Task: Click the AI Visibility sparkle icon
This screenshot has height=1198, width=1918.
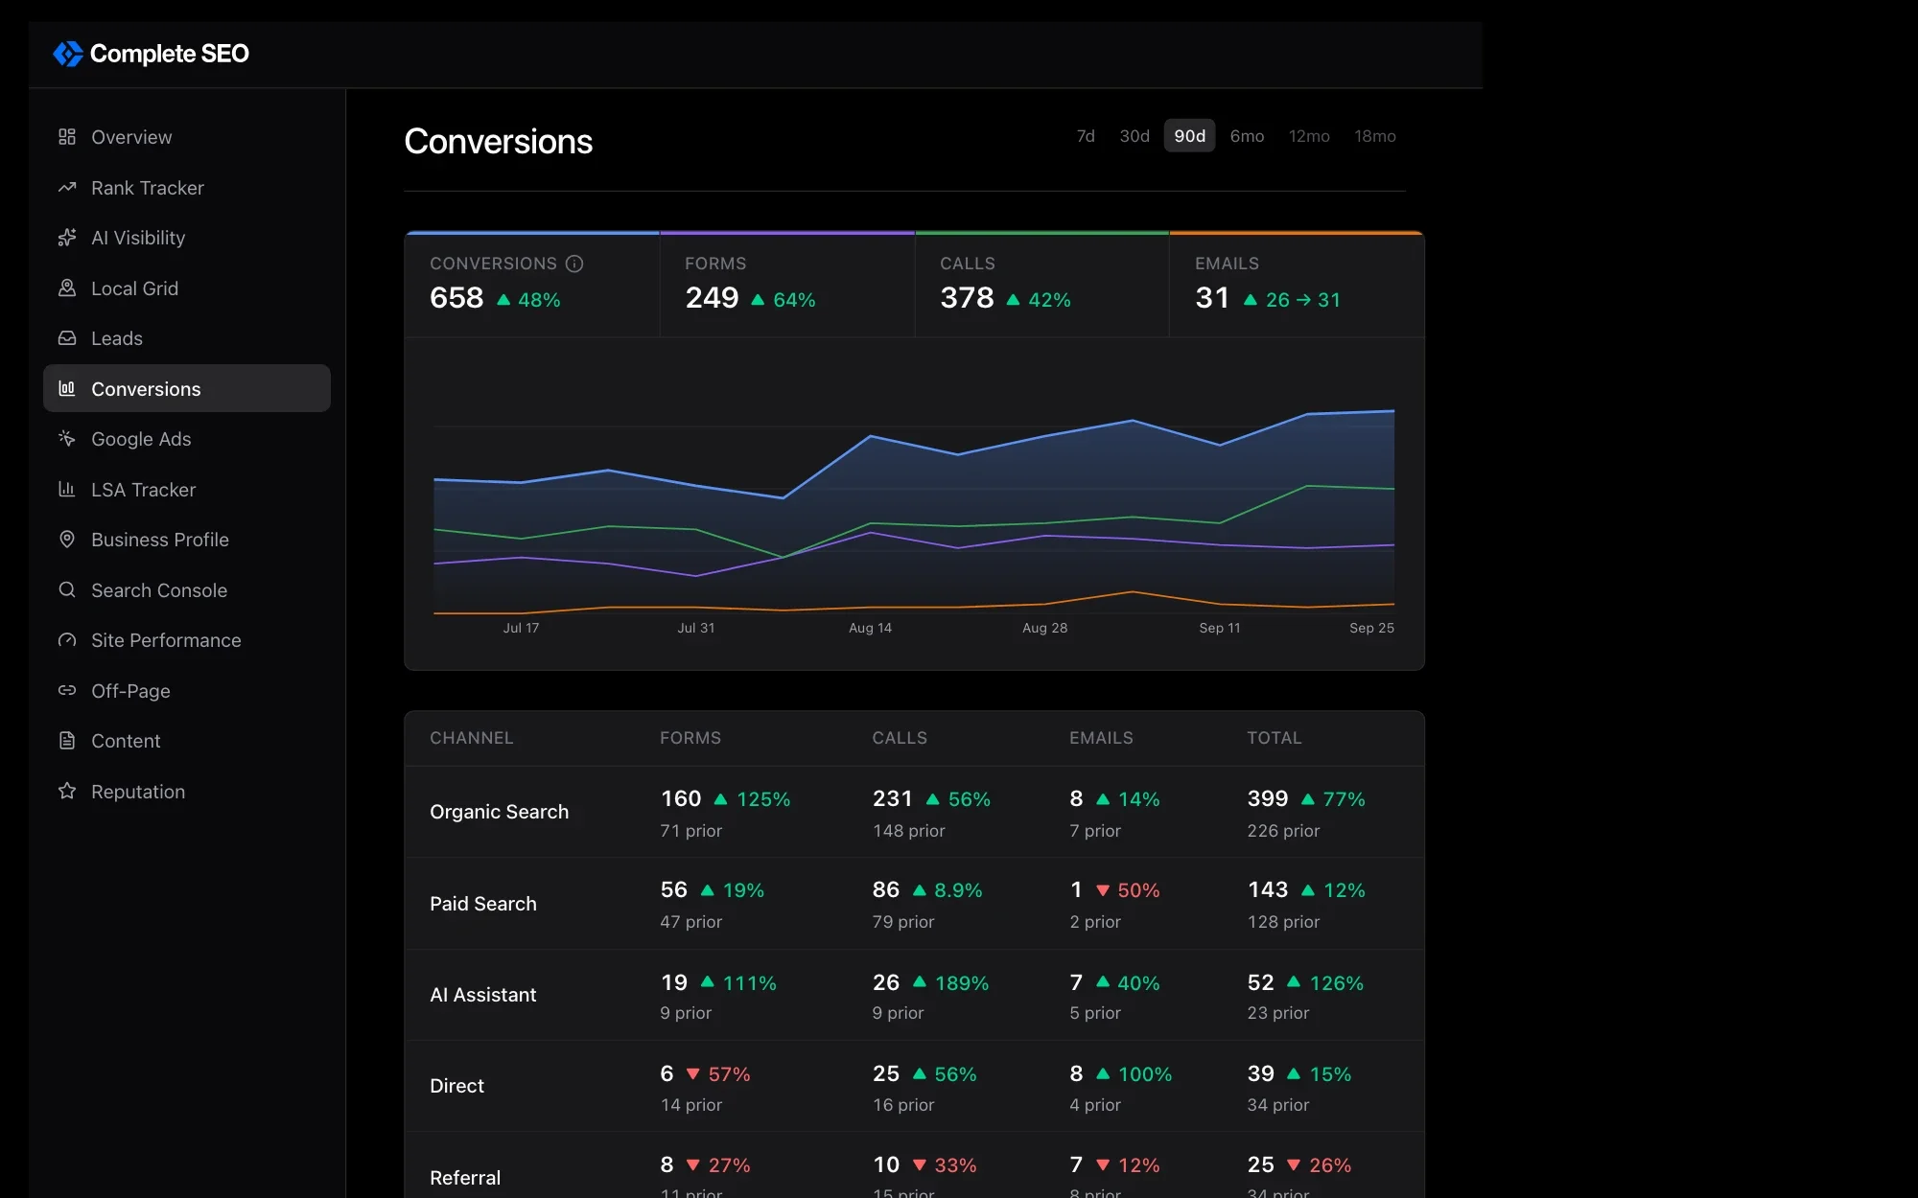Action: coord(67,238)
